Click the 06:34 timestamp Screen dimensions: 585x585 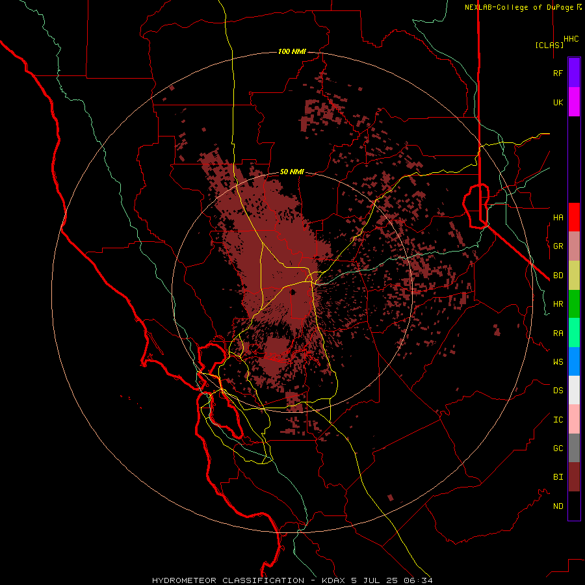(418, 580)
